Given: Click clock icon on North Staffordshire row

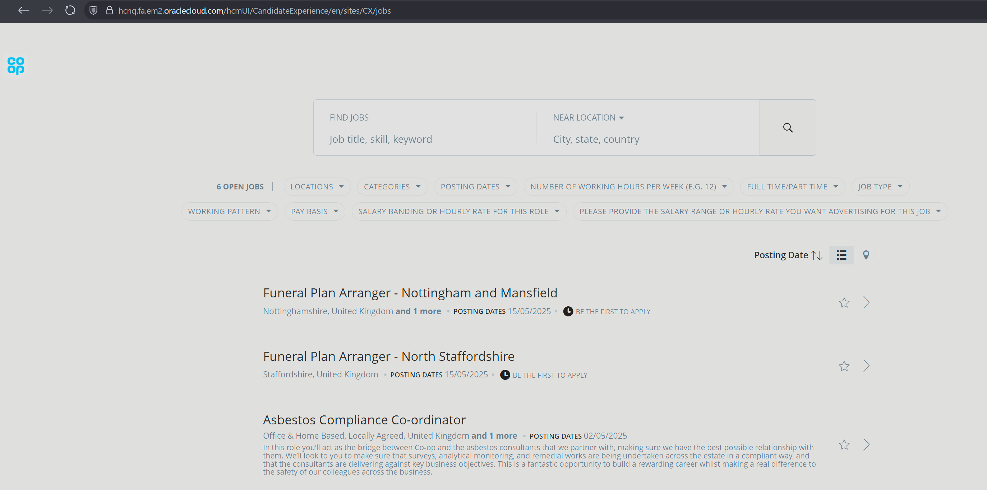Looking at the screenshot, I should point(505,375).
